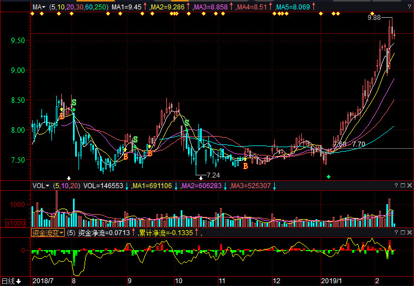Close the VOL volume panel

(x=410, y=186)
